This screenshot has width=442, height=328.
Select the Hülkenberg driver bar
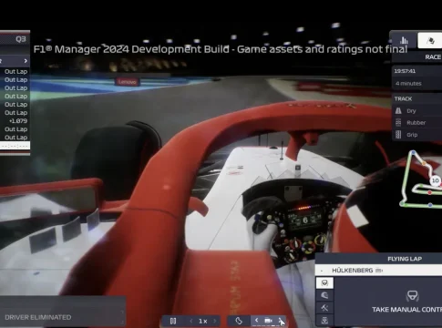coord(378,270)
